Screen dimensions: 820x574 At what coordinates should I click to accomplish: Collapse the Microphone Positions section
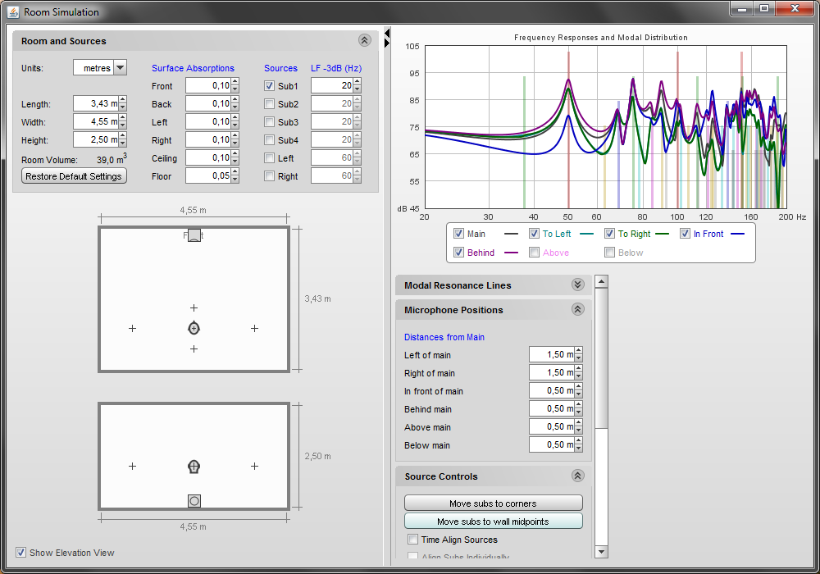tap(577, 309)
